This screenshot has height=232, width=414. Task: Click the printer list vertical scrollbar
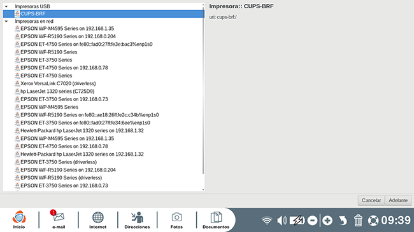click(x=203, y=90)
